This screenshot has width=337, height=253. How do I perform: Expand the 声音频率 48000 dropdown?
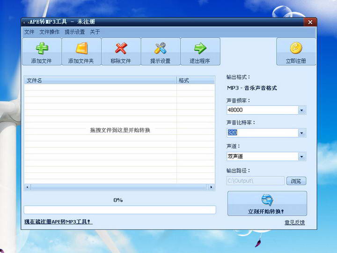click(x=301, y=110)
